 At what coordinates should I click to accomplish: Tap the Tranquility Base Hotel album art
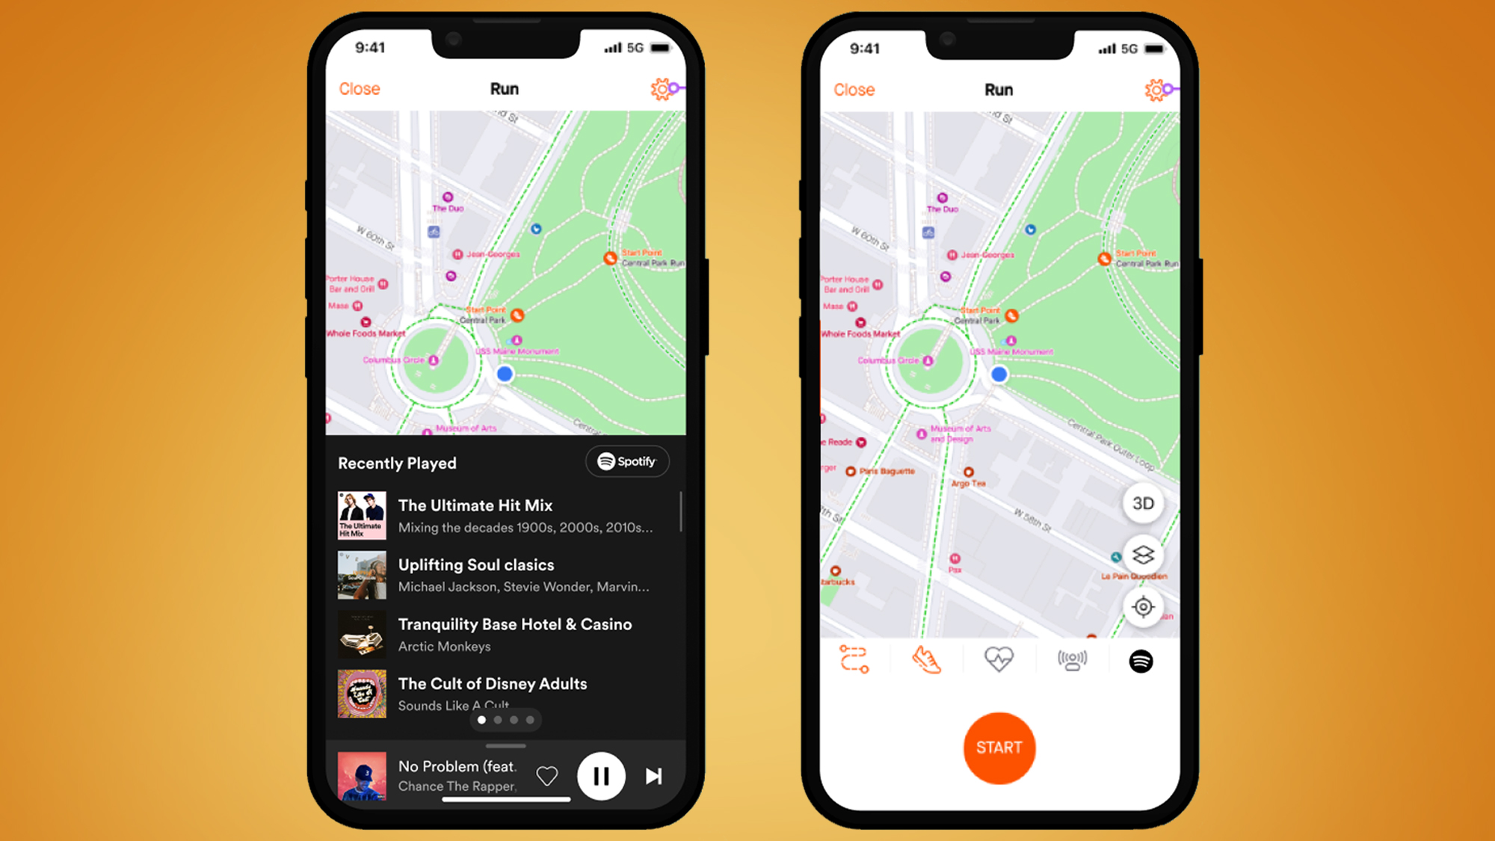(360, 634)
